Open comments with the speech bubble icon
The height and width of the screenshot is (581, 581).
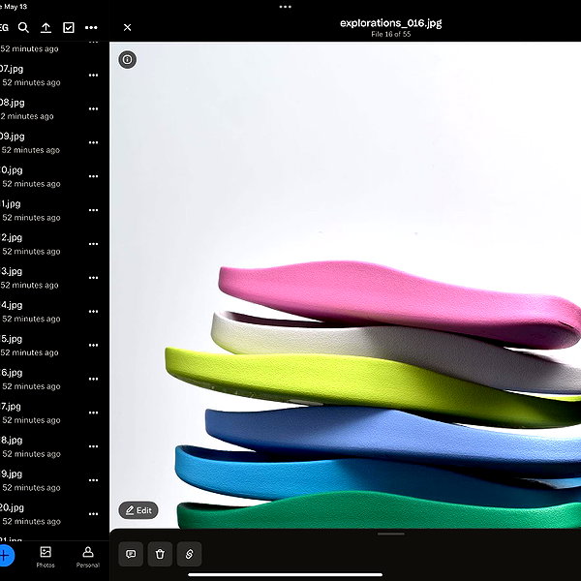[131, 554]
